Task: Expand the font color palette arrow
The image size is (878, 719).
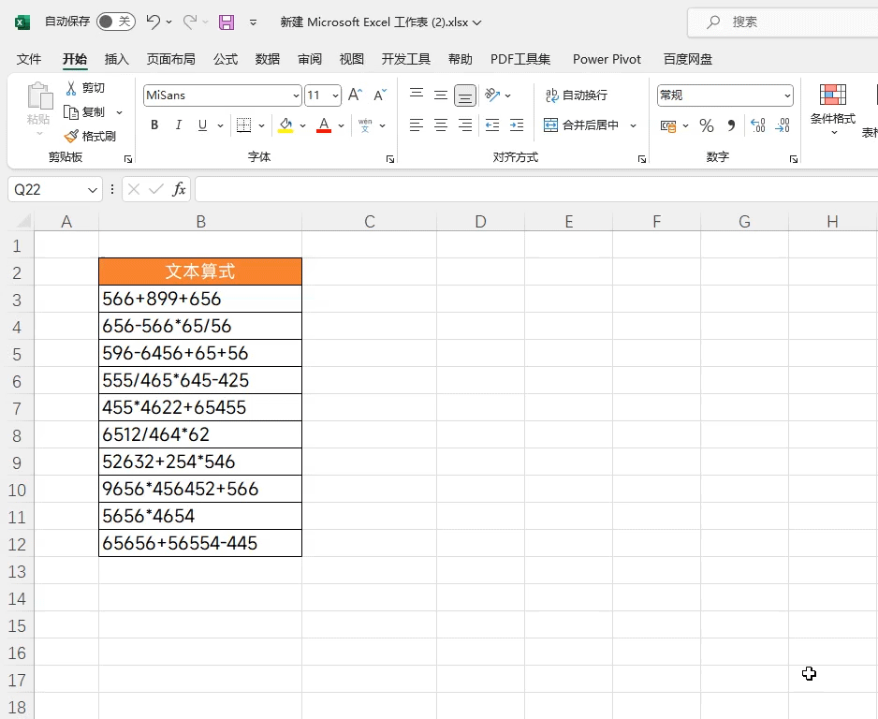Action: click(x=341, y=125)
